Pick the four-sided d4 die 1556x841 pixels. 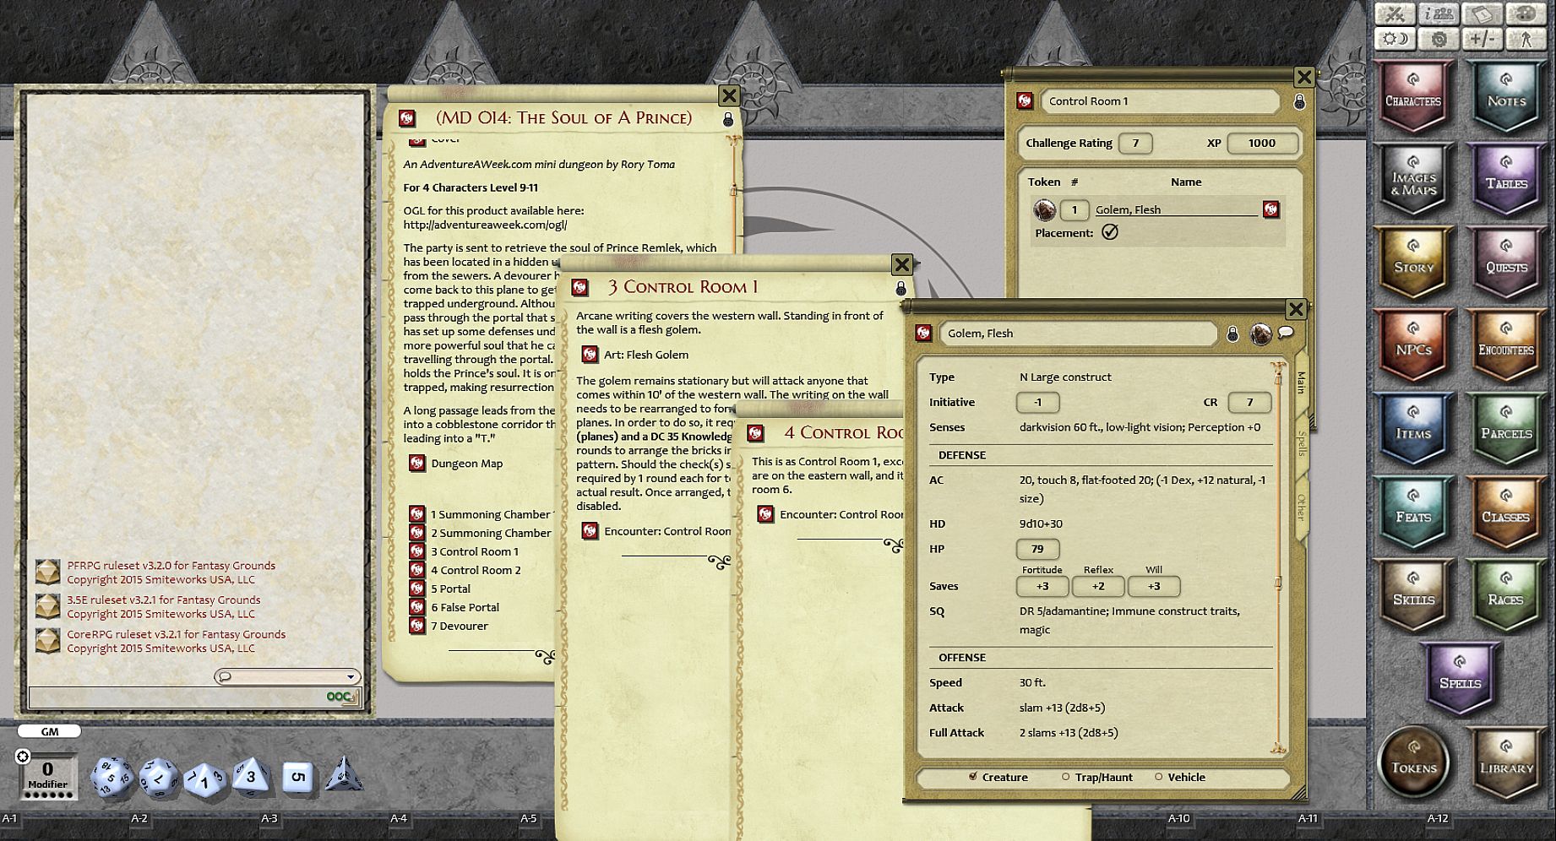click(x=345, y=773)
